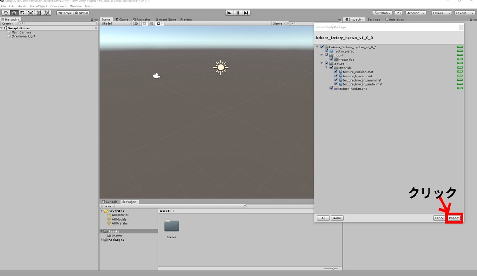This screenshot has height=276, width=477.
Task: Click the Pause button
Action: 238,13
